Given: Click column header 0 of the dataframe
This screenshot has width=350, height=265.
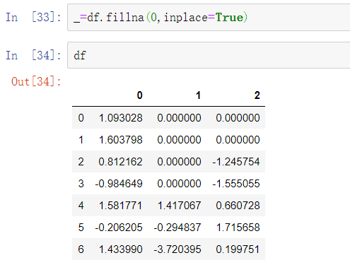Looking at the screenshot, I should click(x=140, y=95).
